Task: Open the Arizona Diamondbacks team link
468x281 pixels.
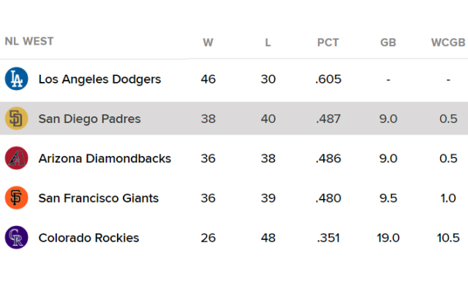Action: point(105,158)
